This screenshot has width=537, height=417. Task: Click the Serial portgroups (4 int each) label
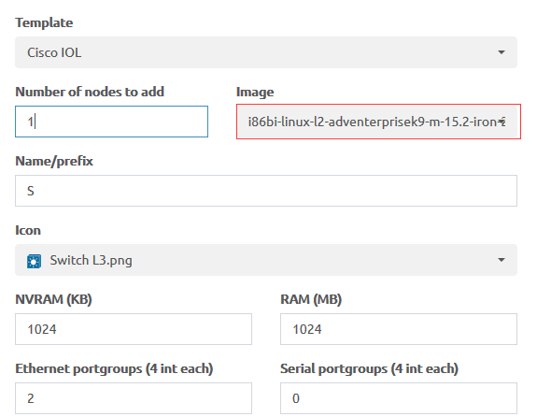[369, 368]
